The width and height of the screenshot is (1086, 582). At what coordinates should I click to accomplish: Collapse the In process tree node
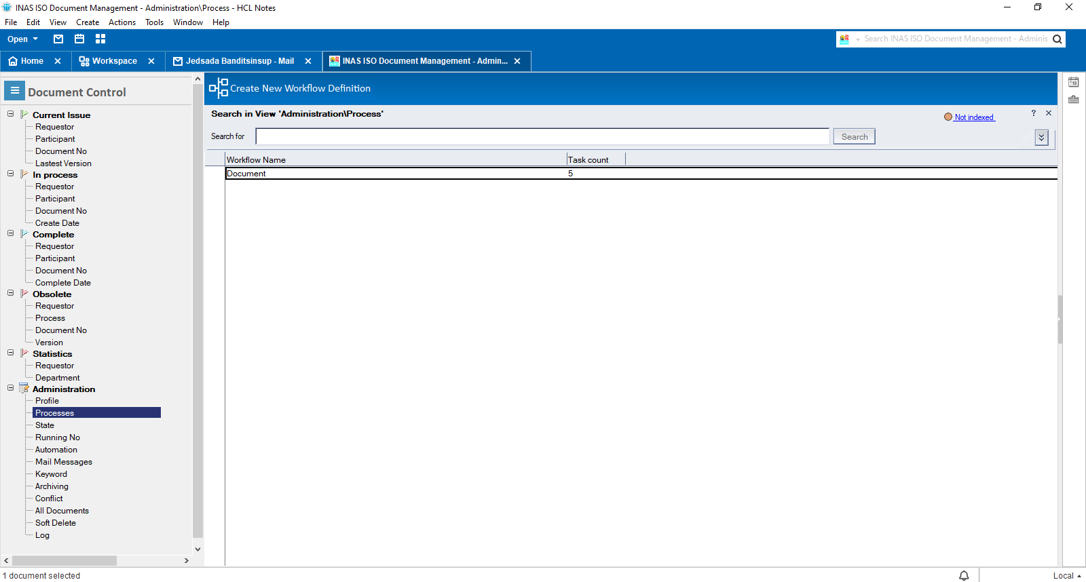(x=10, y=174)
